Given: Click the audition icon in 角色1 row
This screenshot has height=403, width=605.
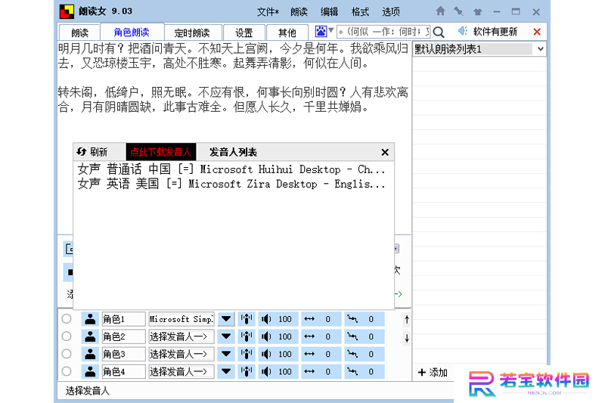Looking at the screenshot, I should click(247, 319).
